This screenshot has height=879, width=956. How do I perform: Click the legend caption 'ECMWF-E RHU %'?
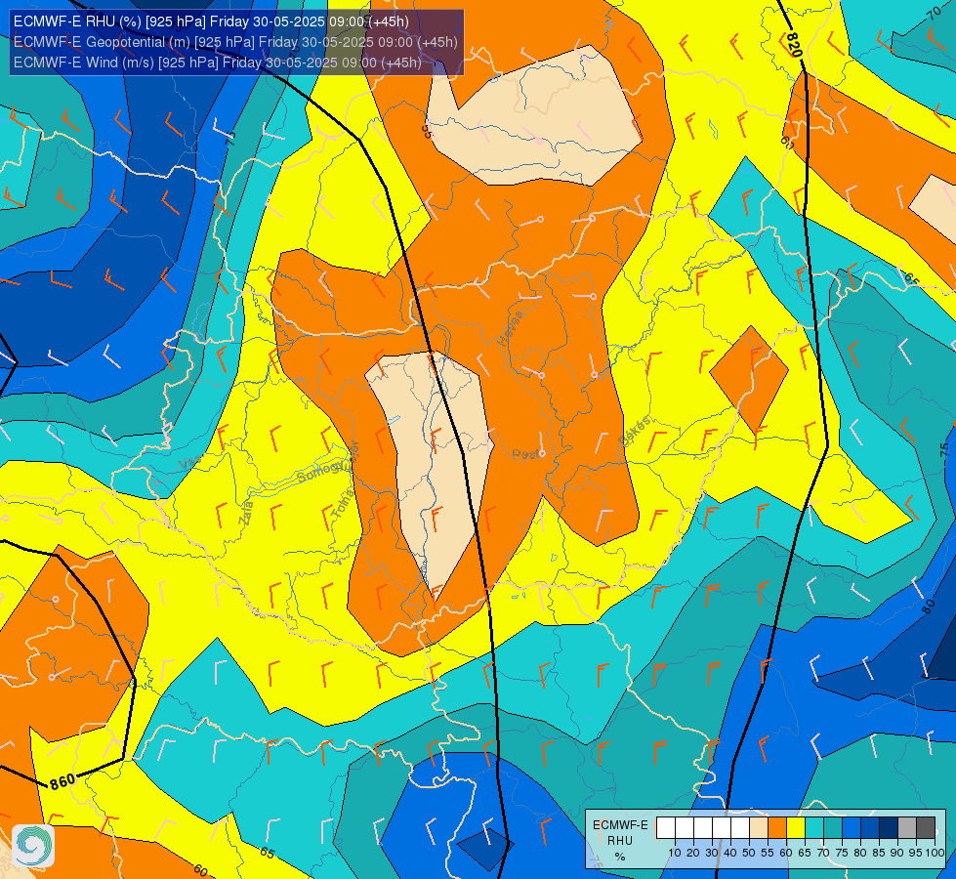click(x=620, y=841)
